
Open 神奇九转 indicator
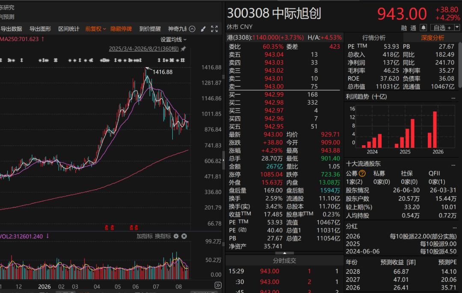click(178, 29)
